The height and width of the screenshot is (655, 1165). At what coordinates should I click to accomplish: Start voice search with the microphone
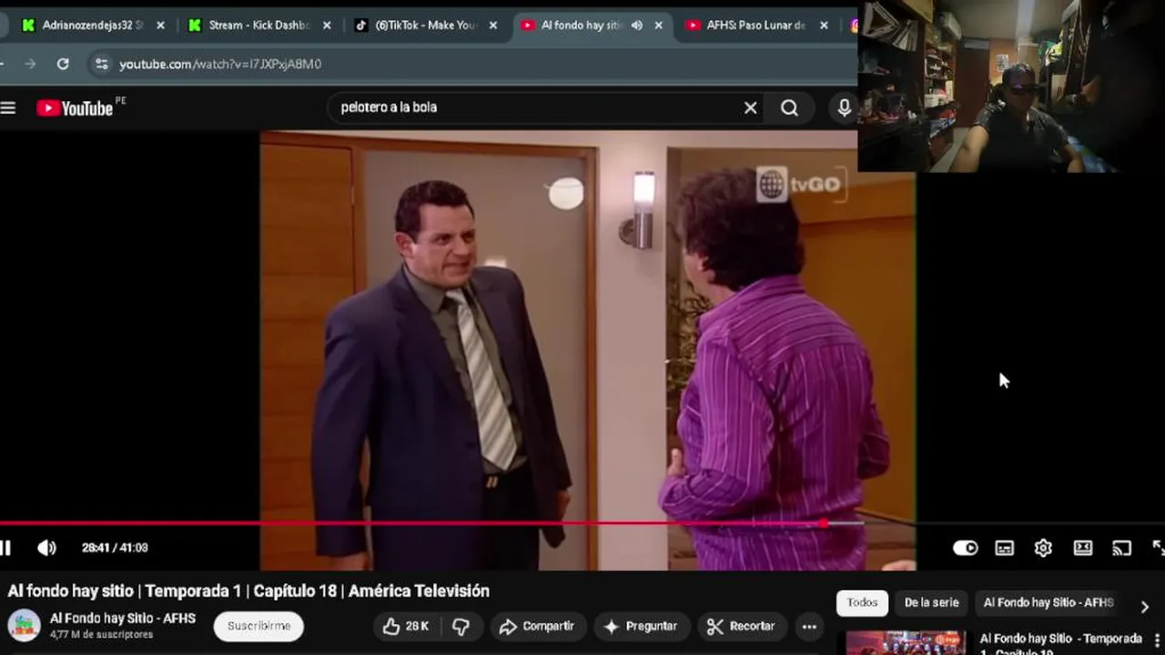tap(844, 108)
